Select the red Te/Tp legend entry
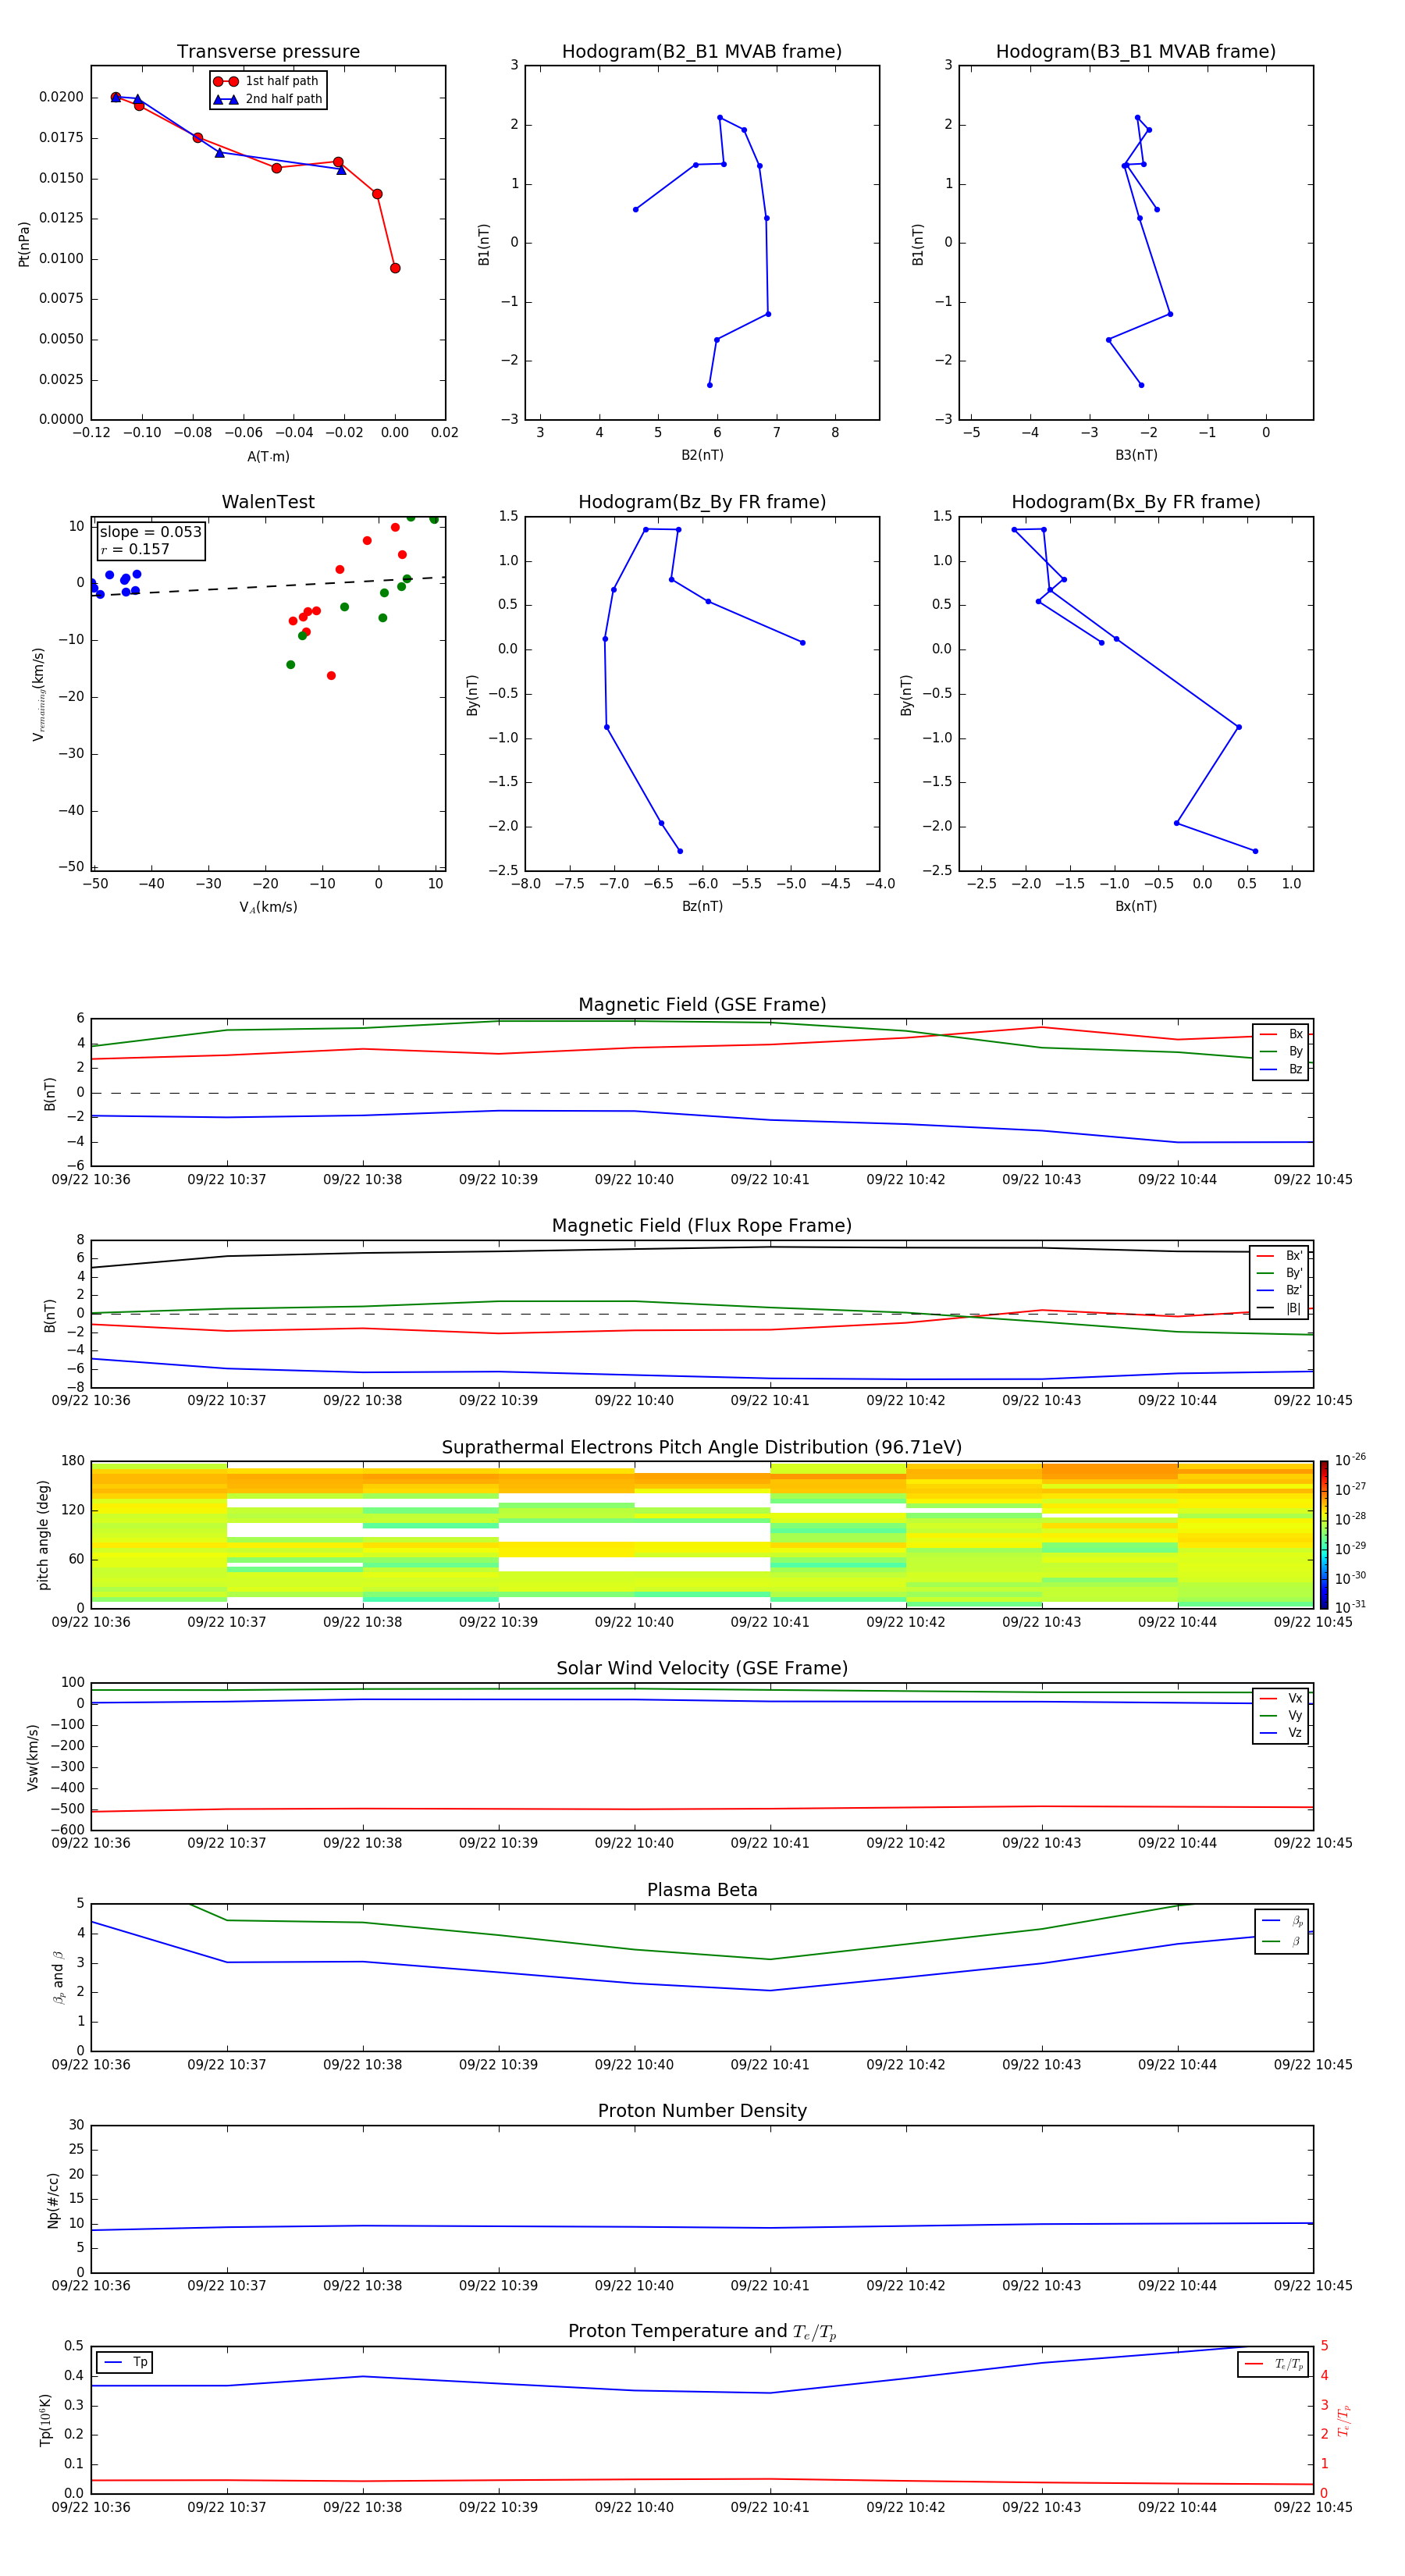Image resolution: width=1405 pixels, height=2576 pixels. (x=1274, y=2364)
